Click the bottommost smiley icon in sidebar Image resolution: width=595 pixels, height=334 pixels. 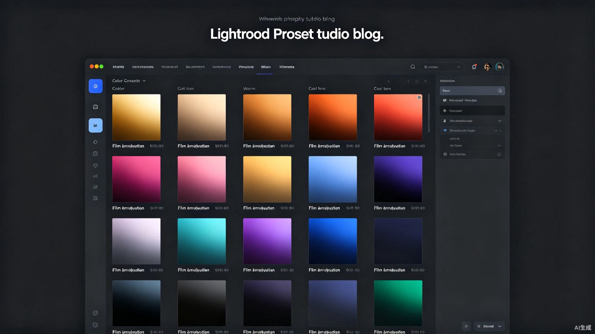pos(96,325)
